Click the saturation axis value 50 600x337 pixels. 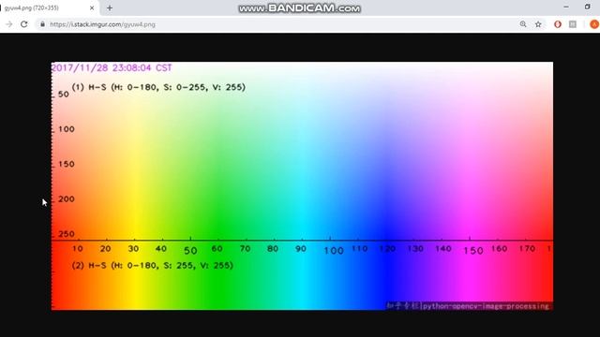click(x=64, y=94)
